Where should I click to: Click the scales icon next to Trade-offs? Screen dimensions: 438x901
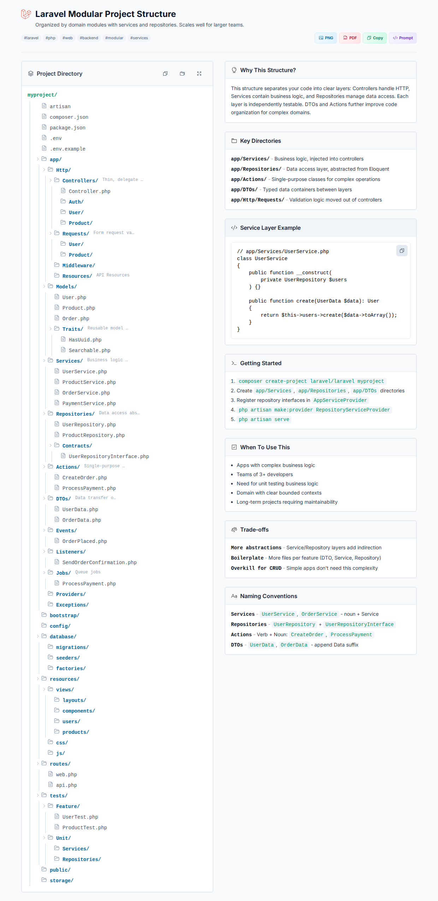234,530
